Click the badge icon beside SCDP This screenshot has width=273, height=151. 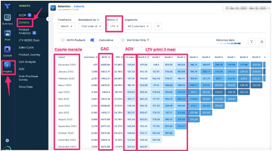[x=29, y=15]
